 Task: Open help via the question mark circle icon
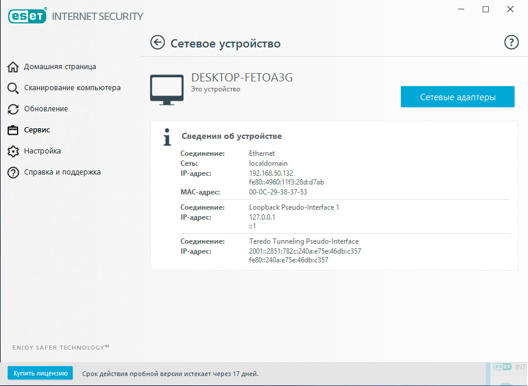[511, 42]
